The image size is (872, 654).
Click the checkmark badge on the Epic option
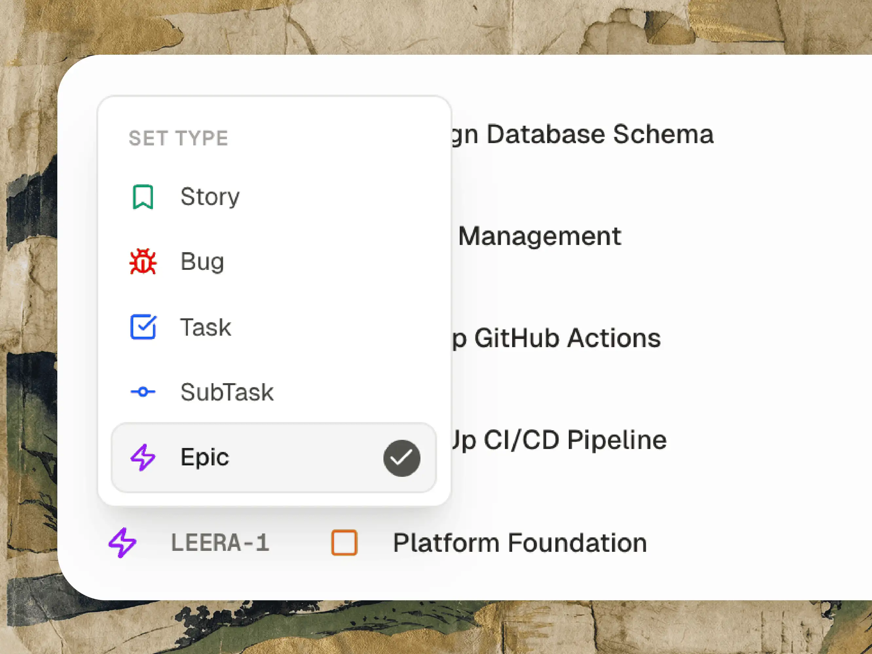pos(401,458)
